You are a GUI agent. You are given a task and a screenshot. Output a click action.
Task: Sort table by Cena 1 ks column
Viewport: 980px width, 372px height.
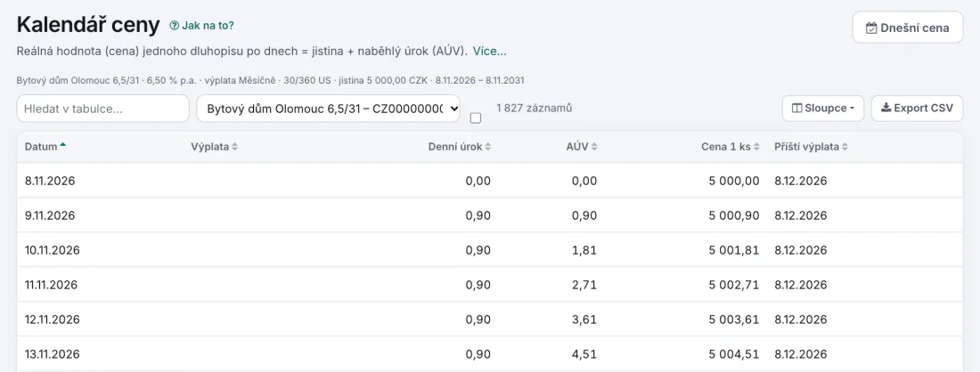tap(730, 147)
